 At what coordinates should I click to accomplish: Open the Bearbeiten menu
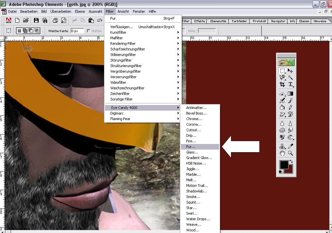point(29,11)
